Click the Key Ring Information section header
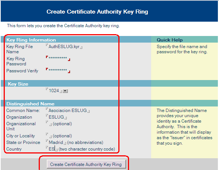The width and height of the screenshot is (219, 170). tap(31, 40)
